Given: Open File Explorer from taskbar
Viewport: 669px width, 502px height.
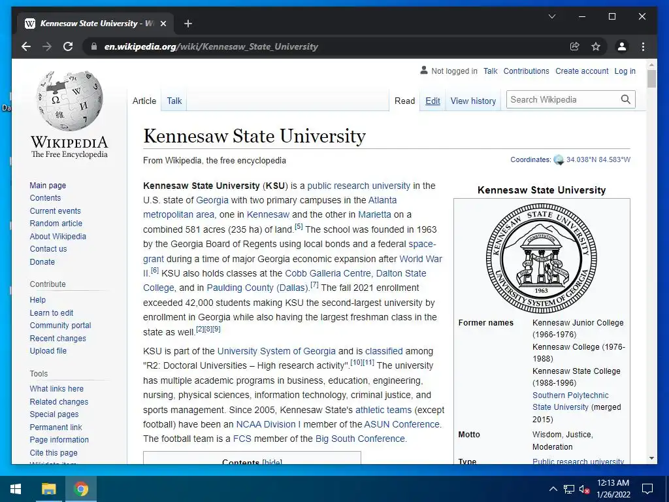Looking at the screenshot, I should point(48,489).
